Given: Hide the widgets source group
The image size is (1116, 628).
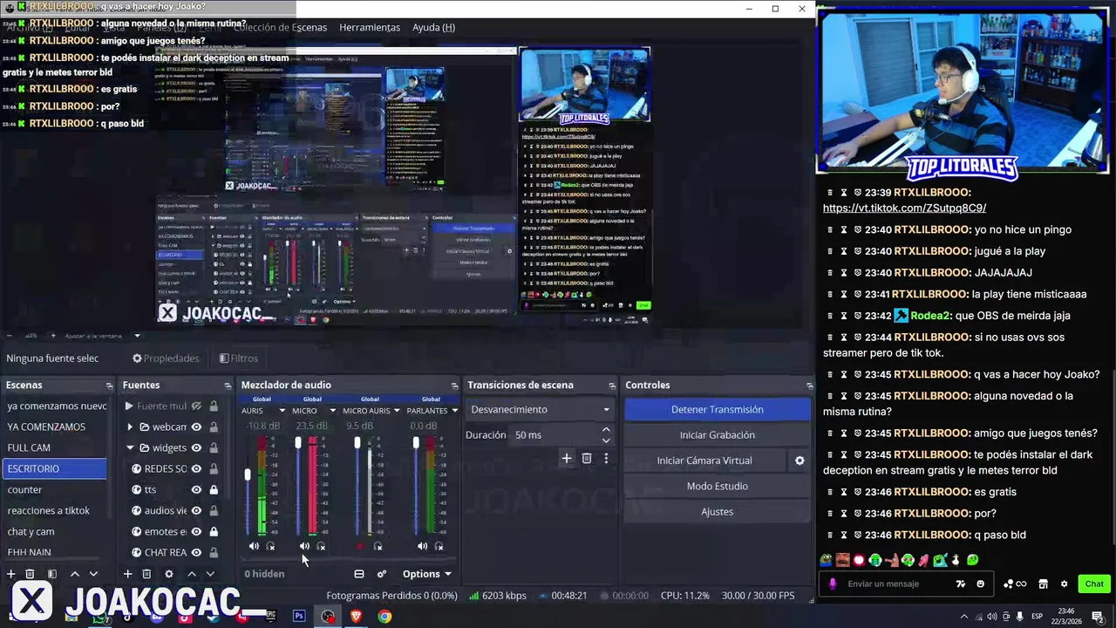Looking at the screenshot, I should pos(196,447).
